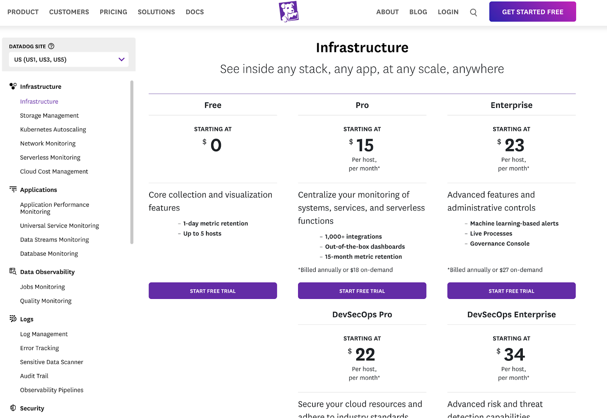Click the "15-month metric retention" text
The width and height of the screenshot is (607, 418).
tap(363, 257)
